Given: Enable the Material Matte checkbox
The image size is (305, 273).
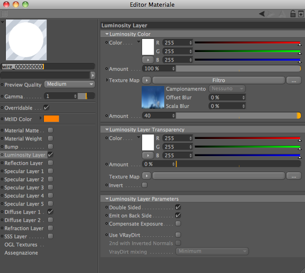Looking at the screenshot, I should click(x=50, y=130).
